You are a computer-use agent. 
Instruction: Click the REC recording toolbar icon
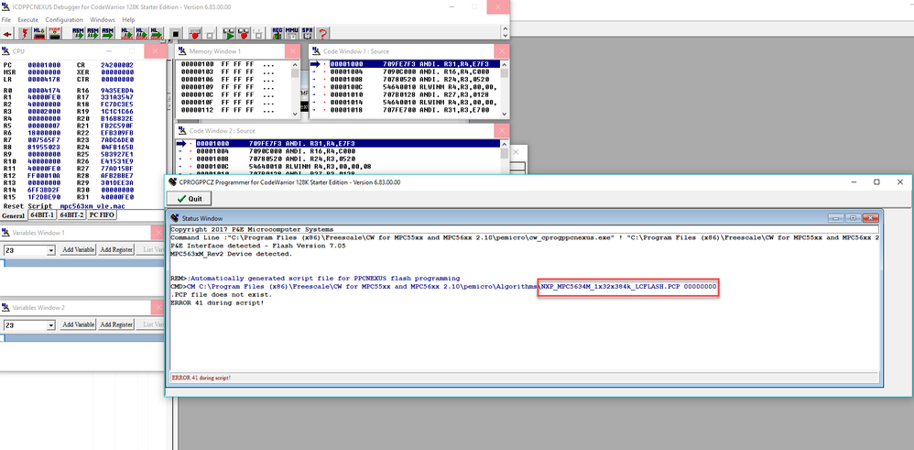(x=277, y=34)
